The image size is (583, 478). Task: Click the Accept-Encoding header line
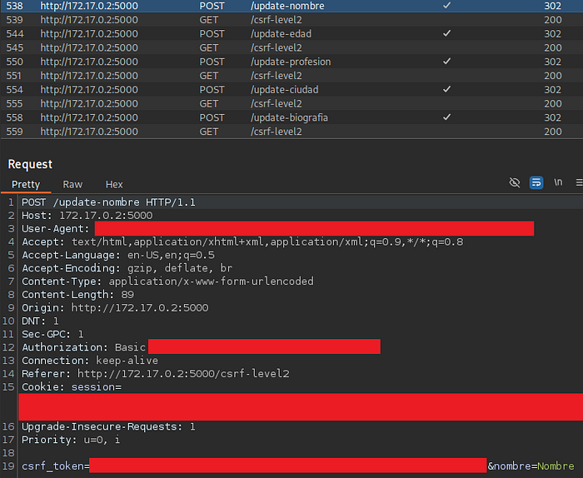[x=127, y=268]
